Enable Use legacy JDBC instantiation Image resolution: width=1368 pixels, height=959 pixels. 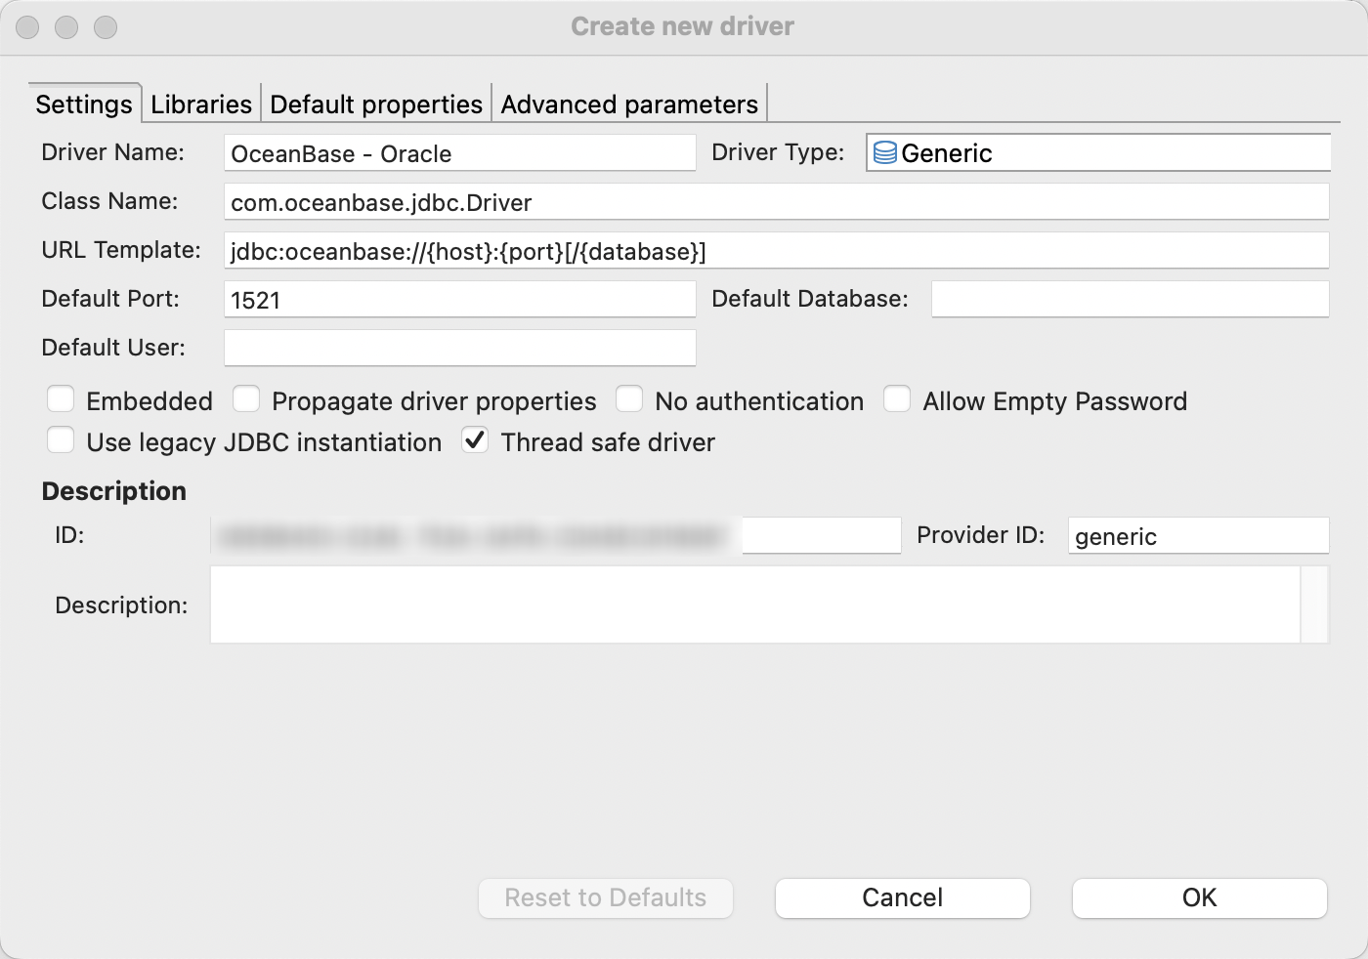(x=61, y=440)
